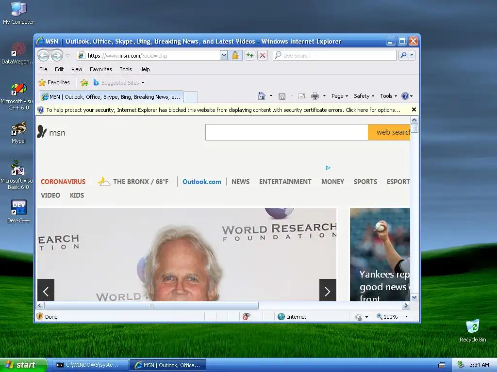Open the Safety command bar menu
Viewport: 497px width, 372px height.
click(x=364, y=96)
